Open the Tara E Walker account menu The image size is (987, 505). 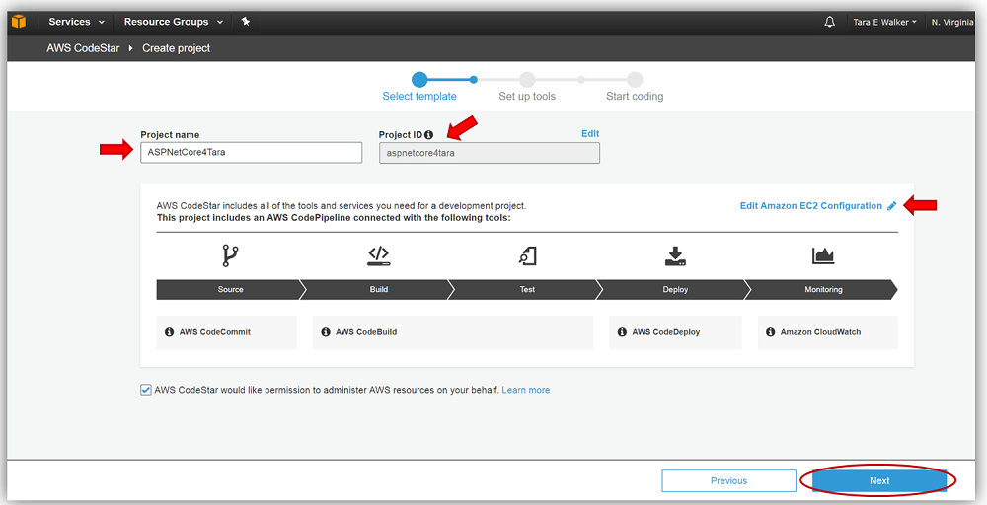pyautogui.click(x=884, y=22)
